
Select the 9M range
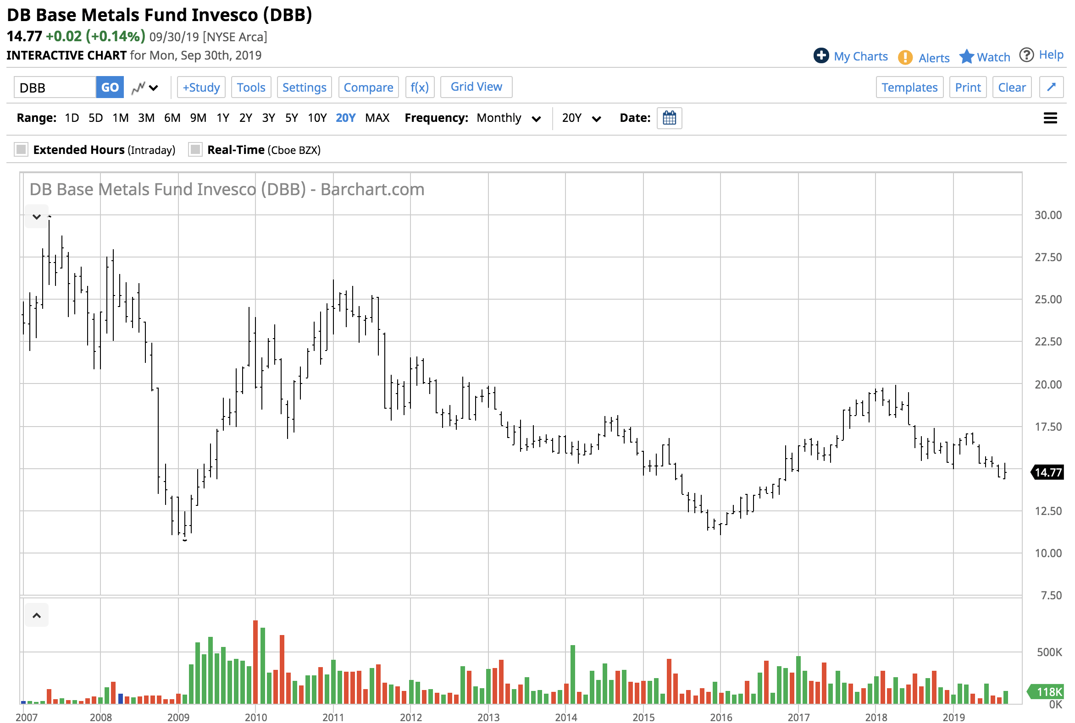coord(198,118)
